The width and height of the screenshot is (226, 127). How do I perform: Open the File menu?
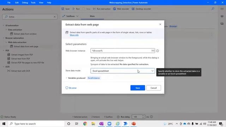[9, 2]
